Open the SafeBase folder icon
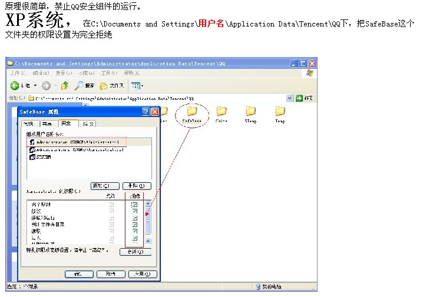The height and width of the screenshot is (297, 423). (x=191, y=111)
